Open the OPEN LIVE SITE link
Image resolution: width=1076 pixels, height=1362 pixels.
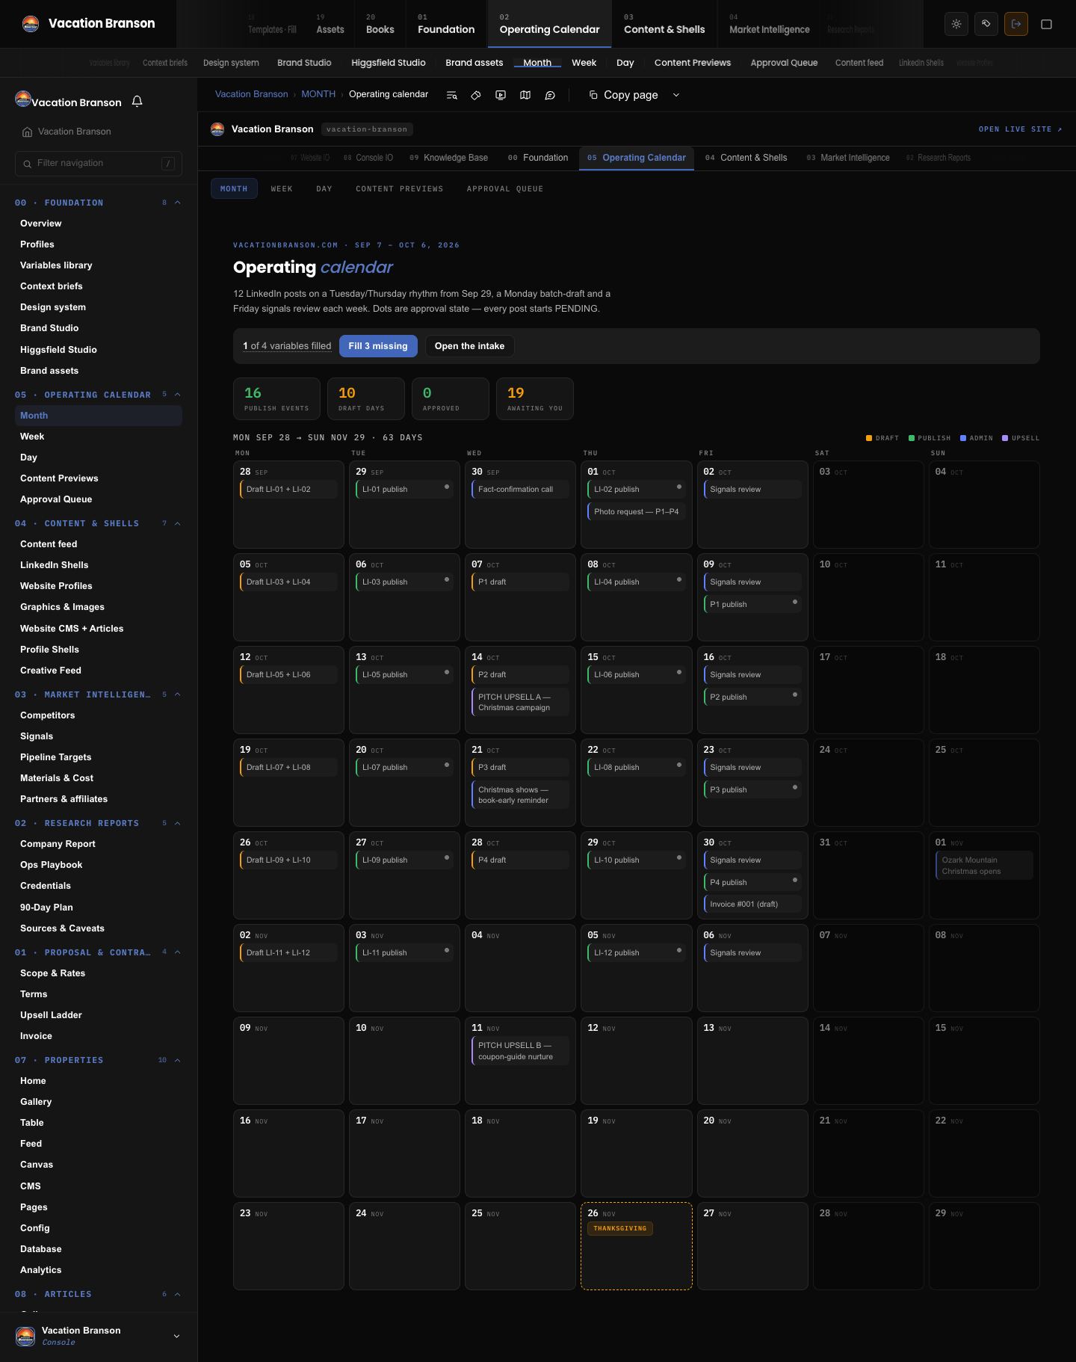(1020, 129)
